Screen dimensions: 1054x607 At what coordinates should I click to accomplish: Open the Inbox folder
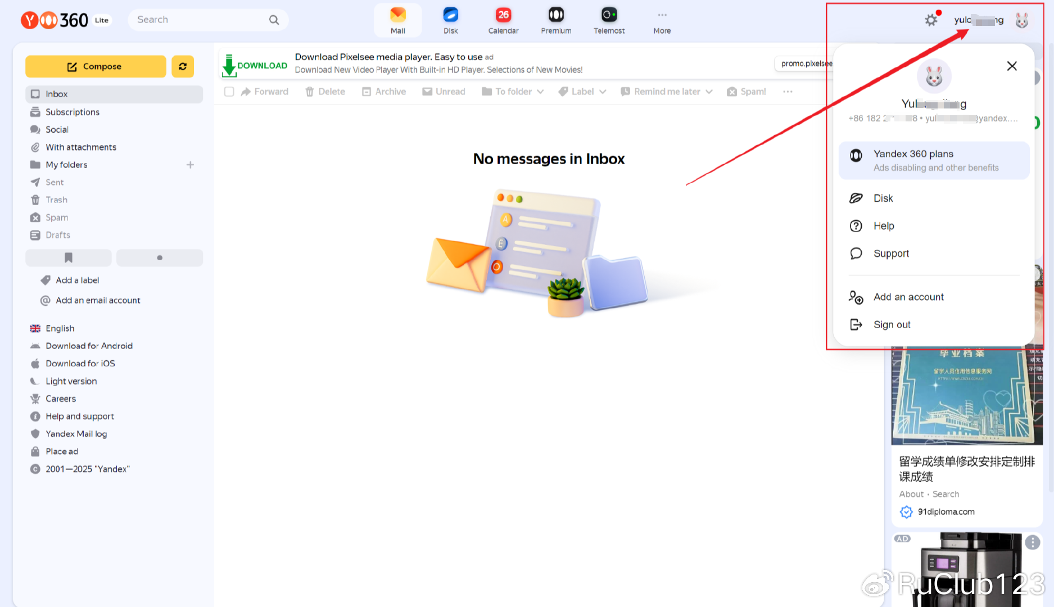pos(114,94)
